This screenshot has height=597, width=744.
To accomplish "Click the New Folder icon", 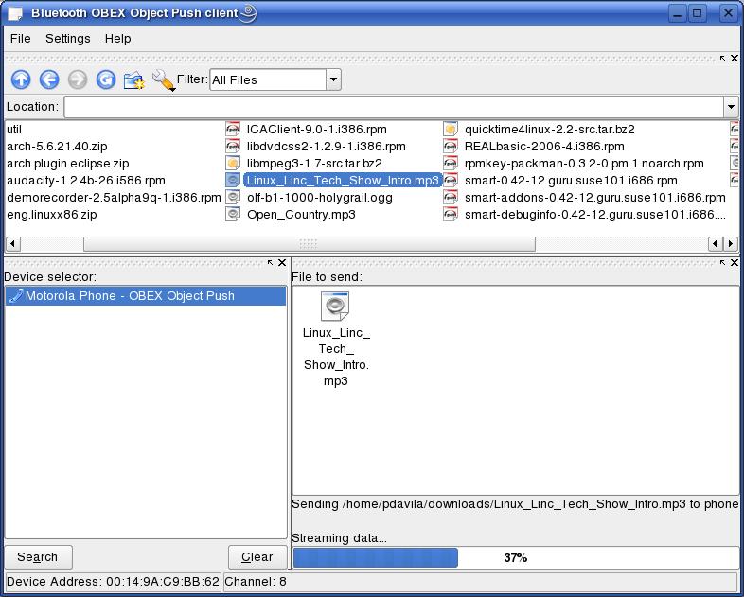I will pos(134,80).
